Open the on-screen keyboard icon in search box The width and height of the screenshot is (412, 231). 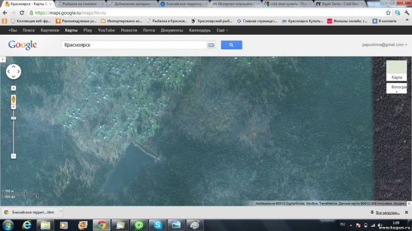click(x=211, y=45)
